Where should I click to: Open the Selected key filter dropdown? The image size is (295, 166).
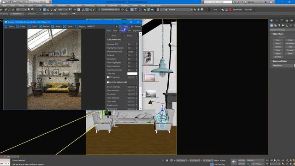[x=255, y=160]
